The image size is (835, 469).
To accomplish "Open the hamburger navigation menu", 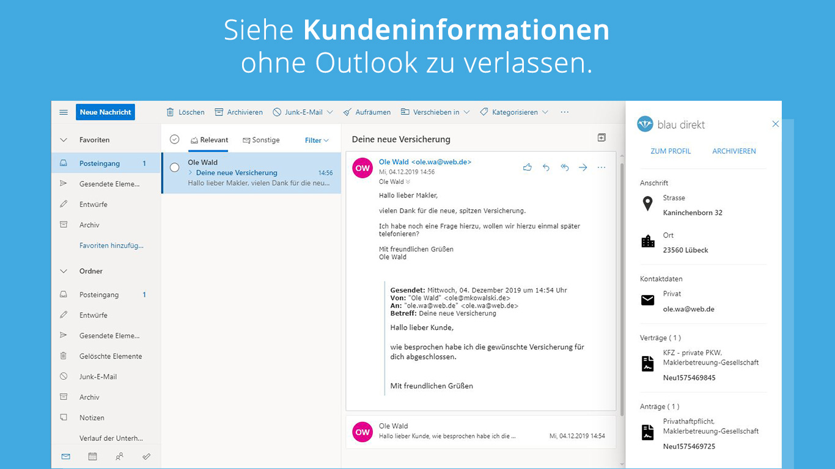I will (64, 112).
